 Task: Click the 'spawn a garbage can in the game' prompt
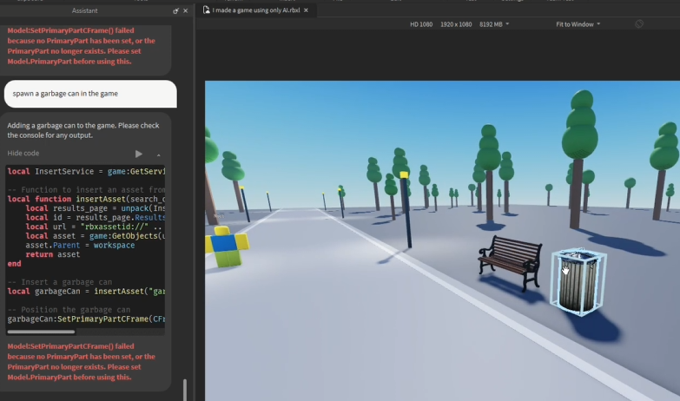pos(90,94)
